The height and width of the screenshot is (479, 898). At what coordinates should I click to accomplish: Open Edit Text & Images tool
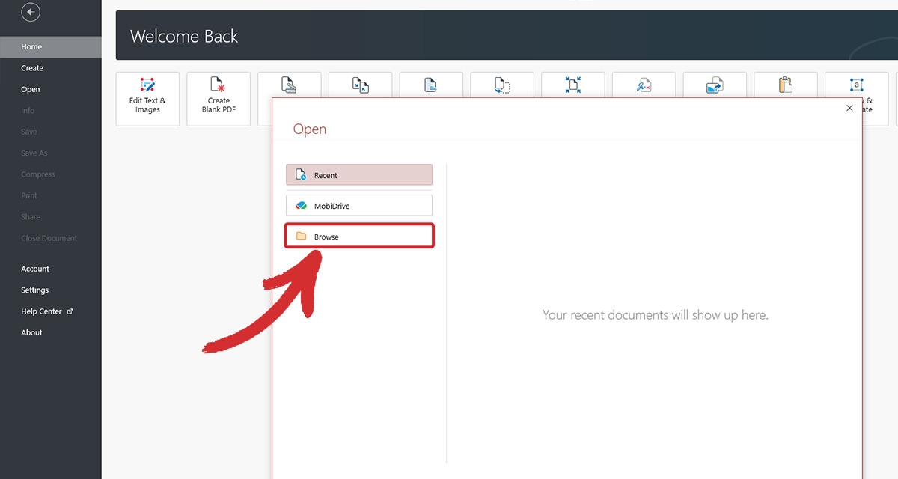[147, 99]
